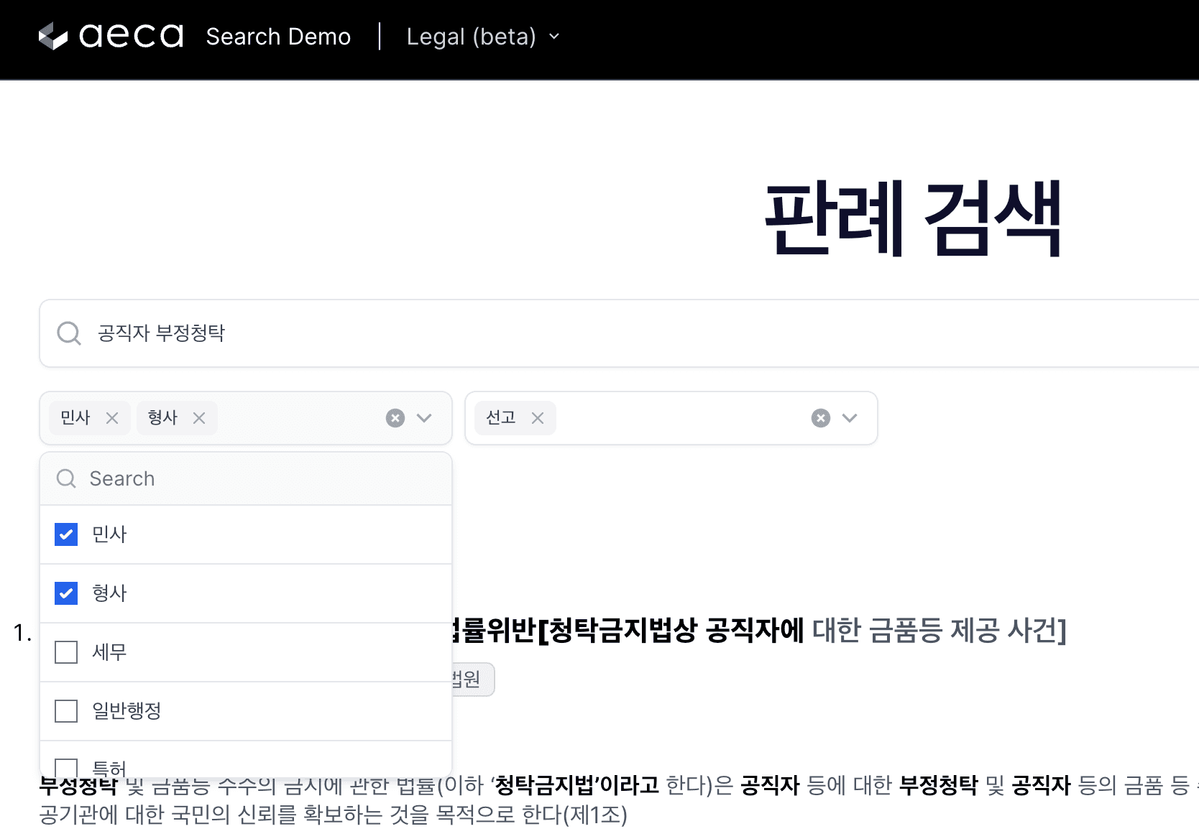Click the aeca logo icon
This screenshot has height=839, width=1199.
[53, 36]
